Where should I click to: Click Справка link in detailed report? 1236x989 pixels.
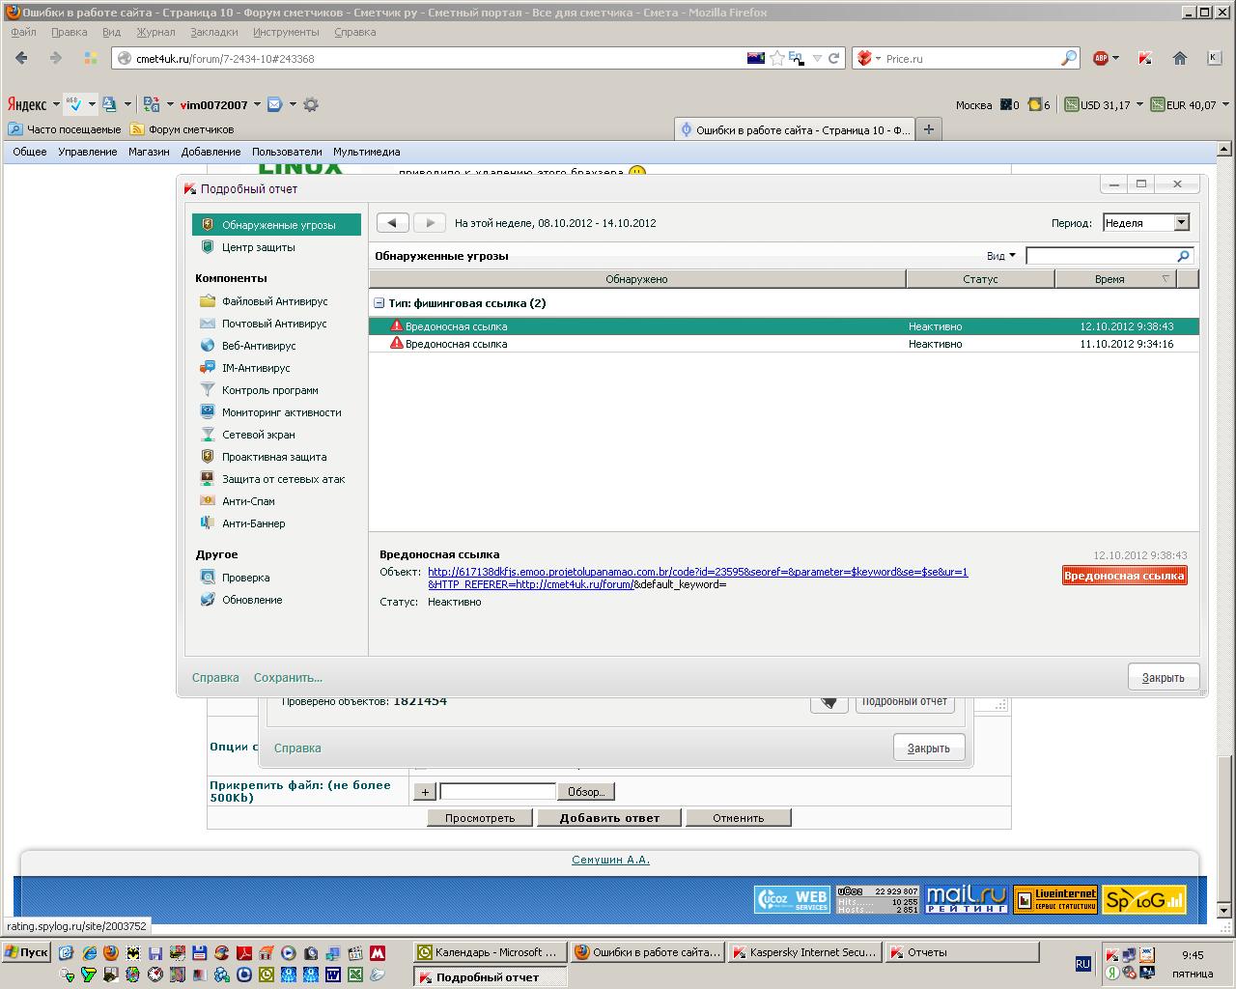215,677
